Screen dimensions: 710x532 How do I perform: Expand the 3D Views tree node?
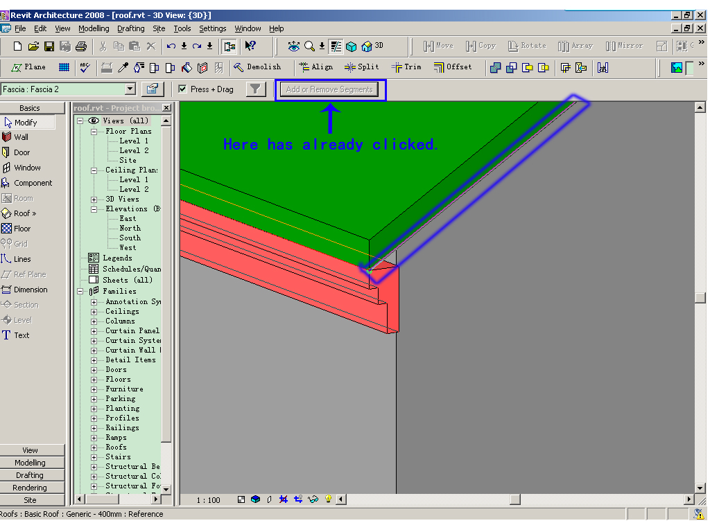[x=94, y=199]
